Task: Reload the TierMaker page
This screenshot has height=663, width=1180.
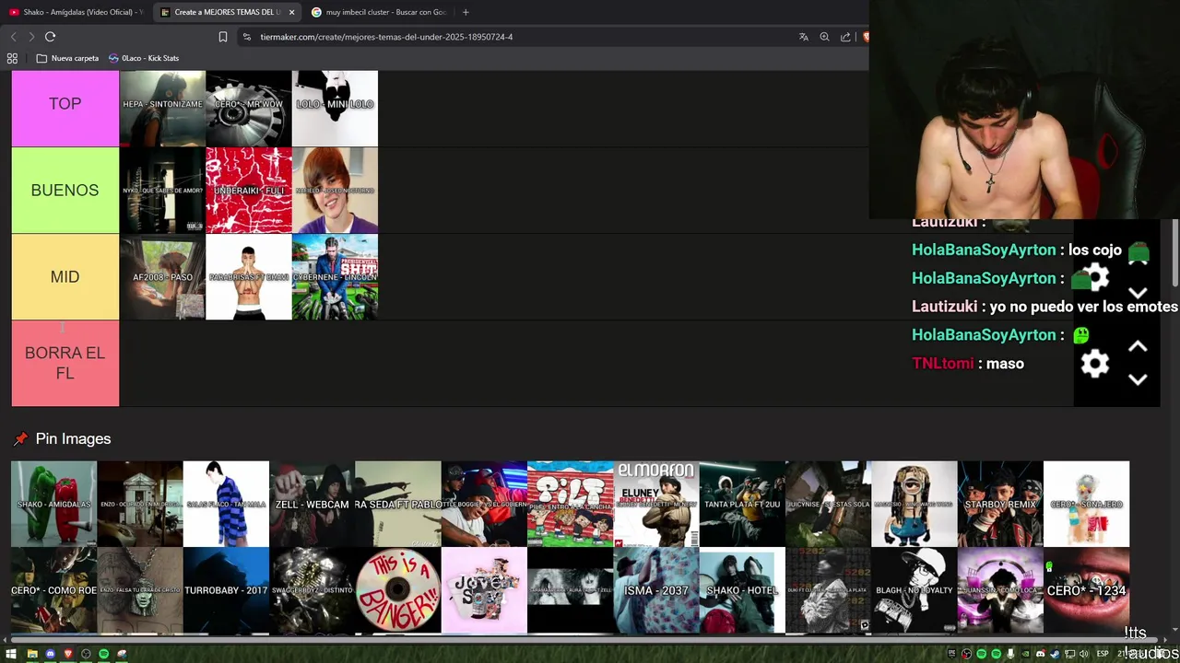Action: pyautogui.click(x=50, y=37)
